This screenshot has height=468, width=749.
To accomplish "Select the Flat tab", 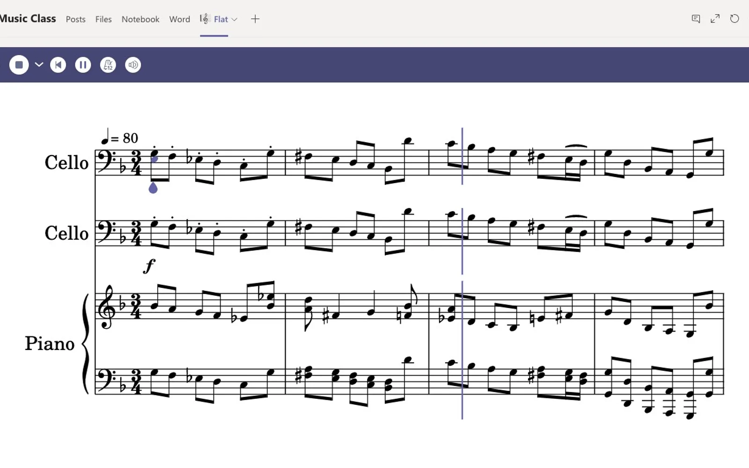I will coord(214,19).
